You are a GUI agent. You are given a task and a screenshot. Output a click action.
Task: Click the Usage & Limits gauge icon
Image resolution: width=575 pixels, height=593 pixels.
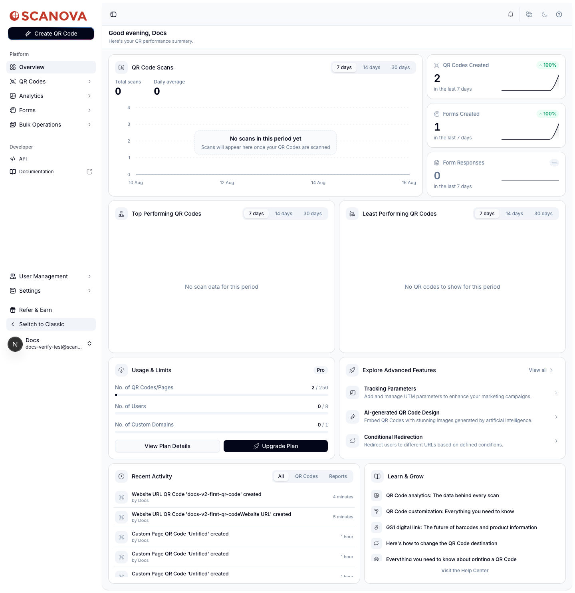pyautogui.click(x=121, y=370)
